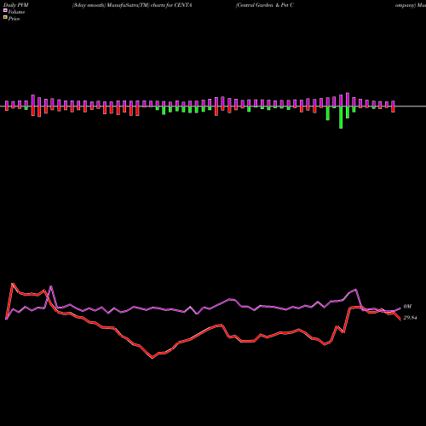Click the lowest point of the red price line
The width and height of the screenshot is (426, 426).
153,358
